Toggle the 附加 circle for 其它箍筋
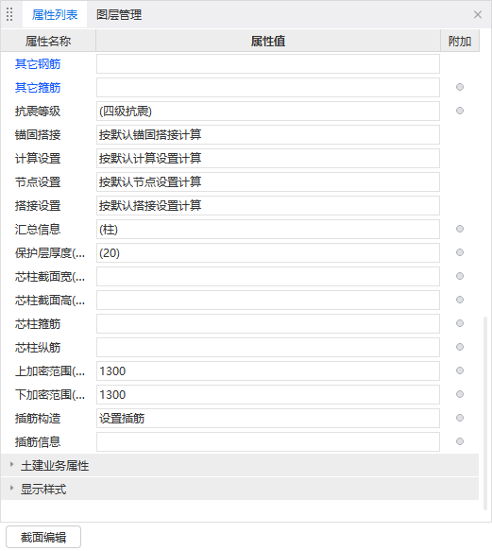Viewport: 492px width, 551px height. [460, 87]
